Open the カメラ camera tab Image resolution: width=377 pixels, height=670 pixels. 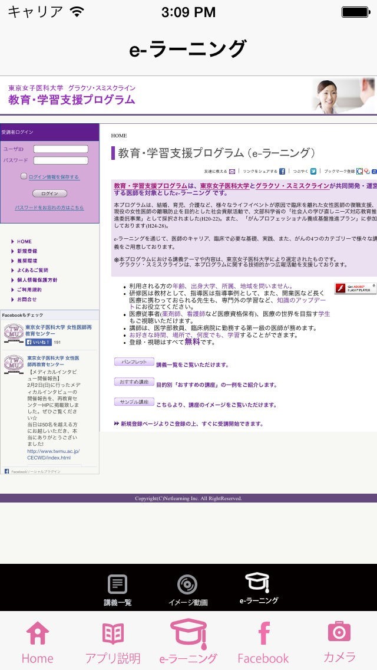[x=339, y=642]
